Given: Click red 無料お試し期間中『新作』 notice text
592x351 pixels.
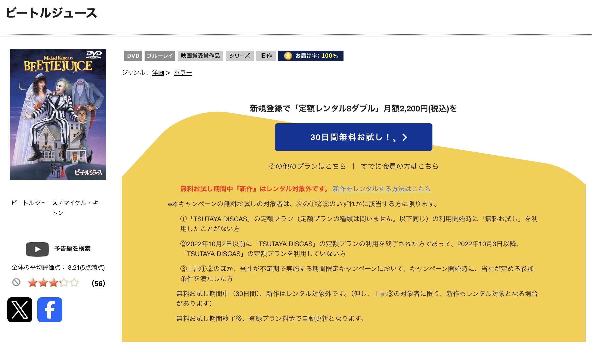Looking at the screenshot, I should pos(255,189).
